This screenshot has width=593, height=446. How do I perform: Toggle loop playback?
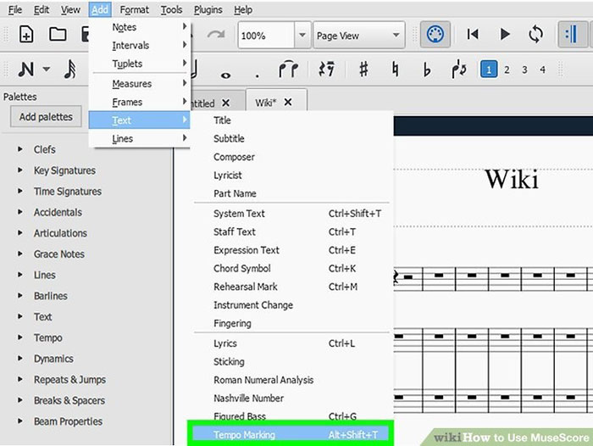[535, 35]
